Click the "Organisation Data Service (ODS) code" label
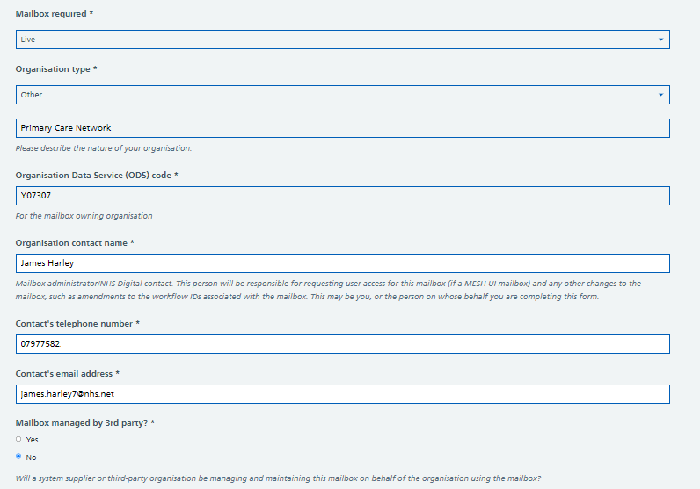 [96, 176]
